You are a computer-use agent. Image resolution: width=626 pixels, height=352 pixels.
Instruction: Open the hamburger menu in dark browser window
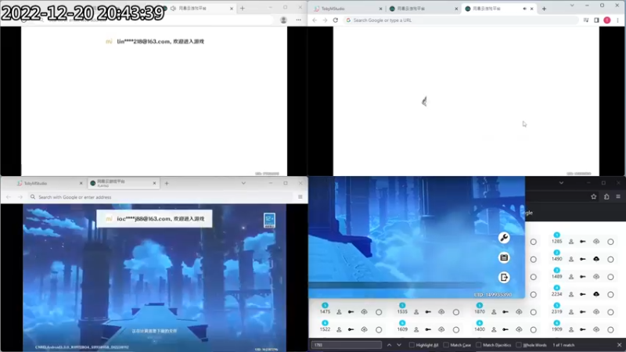(618, 196)
